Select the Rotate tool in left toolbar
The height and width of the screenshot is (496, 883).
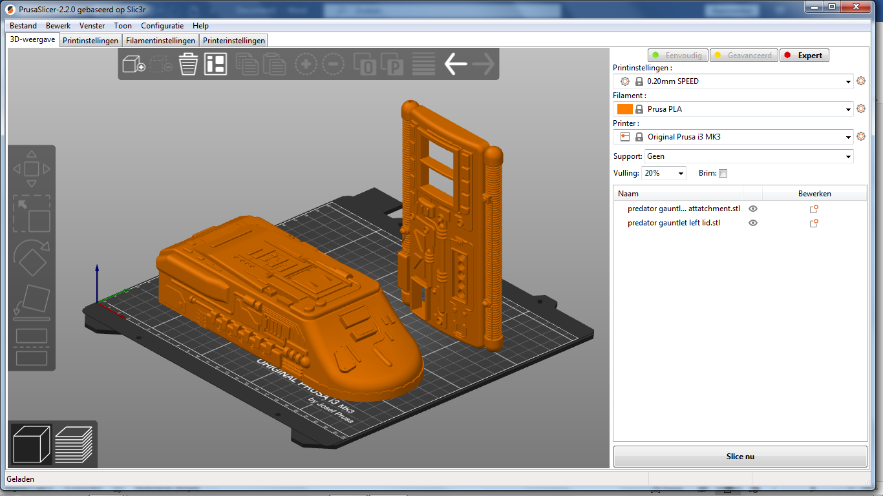(x=32, y=258)
